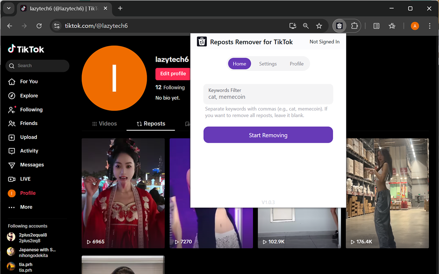
Task: Click the Edit profile button
Action: point(173,74)
